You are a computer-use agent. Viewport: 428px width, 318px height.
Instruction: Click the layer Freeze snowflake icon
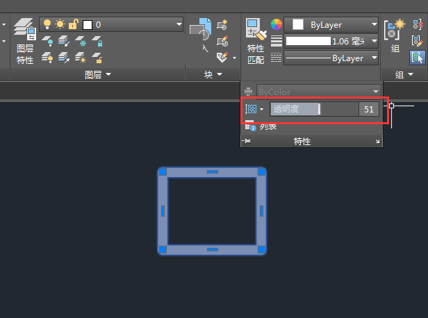tap(81, 41)
